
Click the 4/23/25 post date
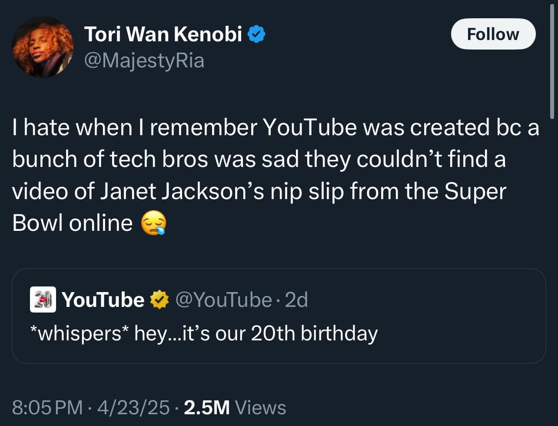[133, 407]
